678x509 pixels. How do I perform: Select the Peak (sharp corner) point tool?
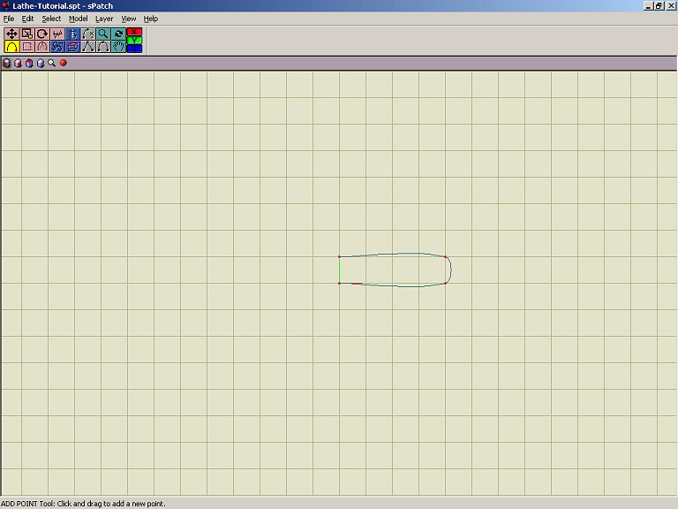(88, 46)
